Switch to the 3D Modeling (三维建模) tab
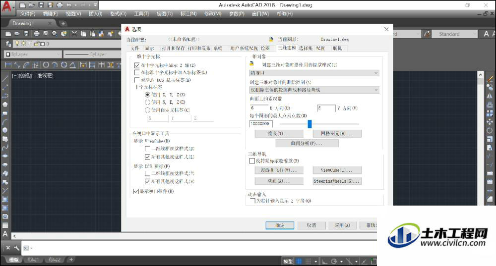The image size is (496, 266). click(286, 48)
